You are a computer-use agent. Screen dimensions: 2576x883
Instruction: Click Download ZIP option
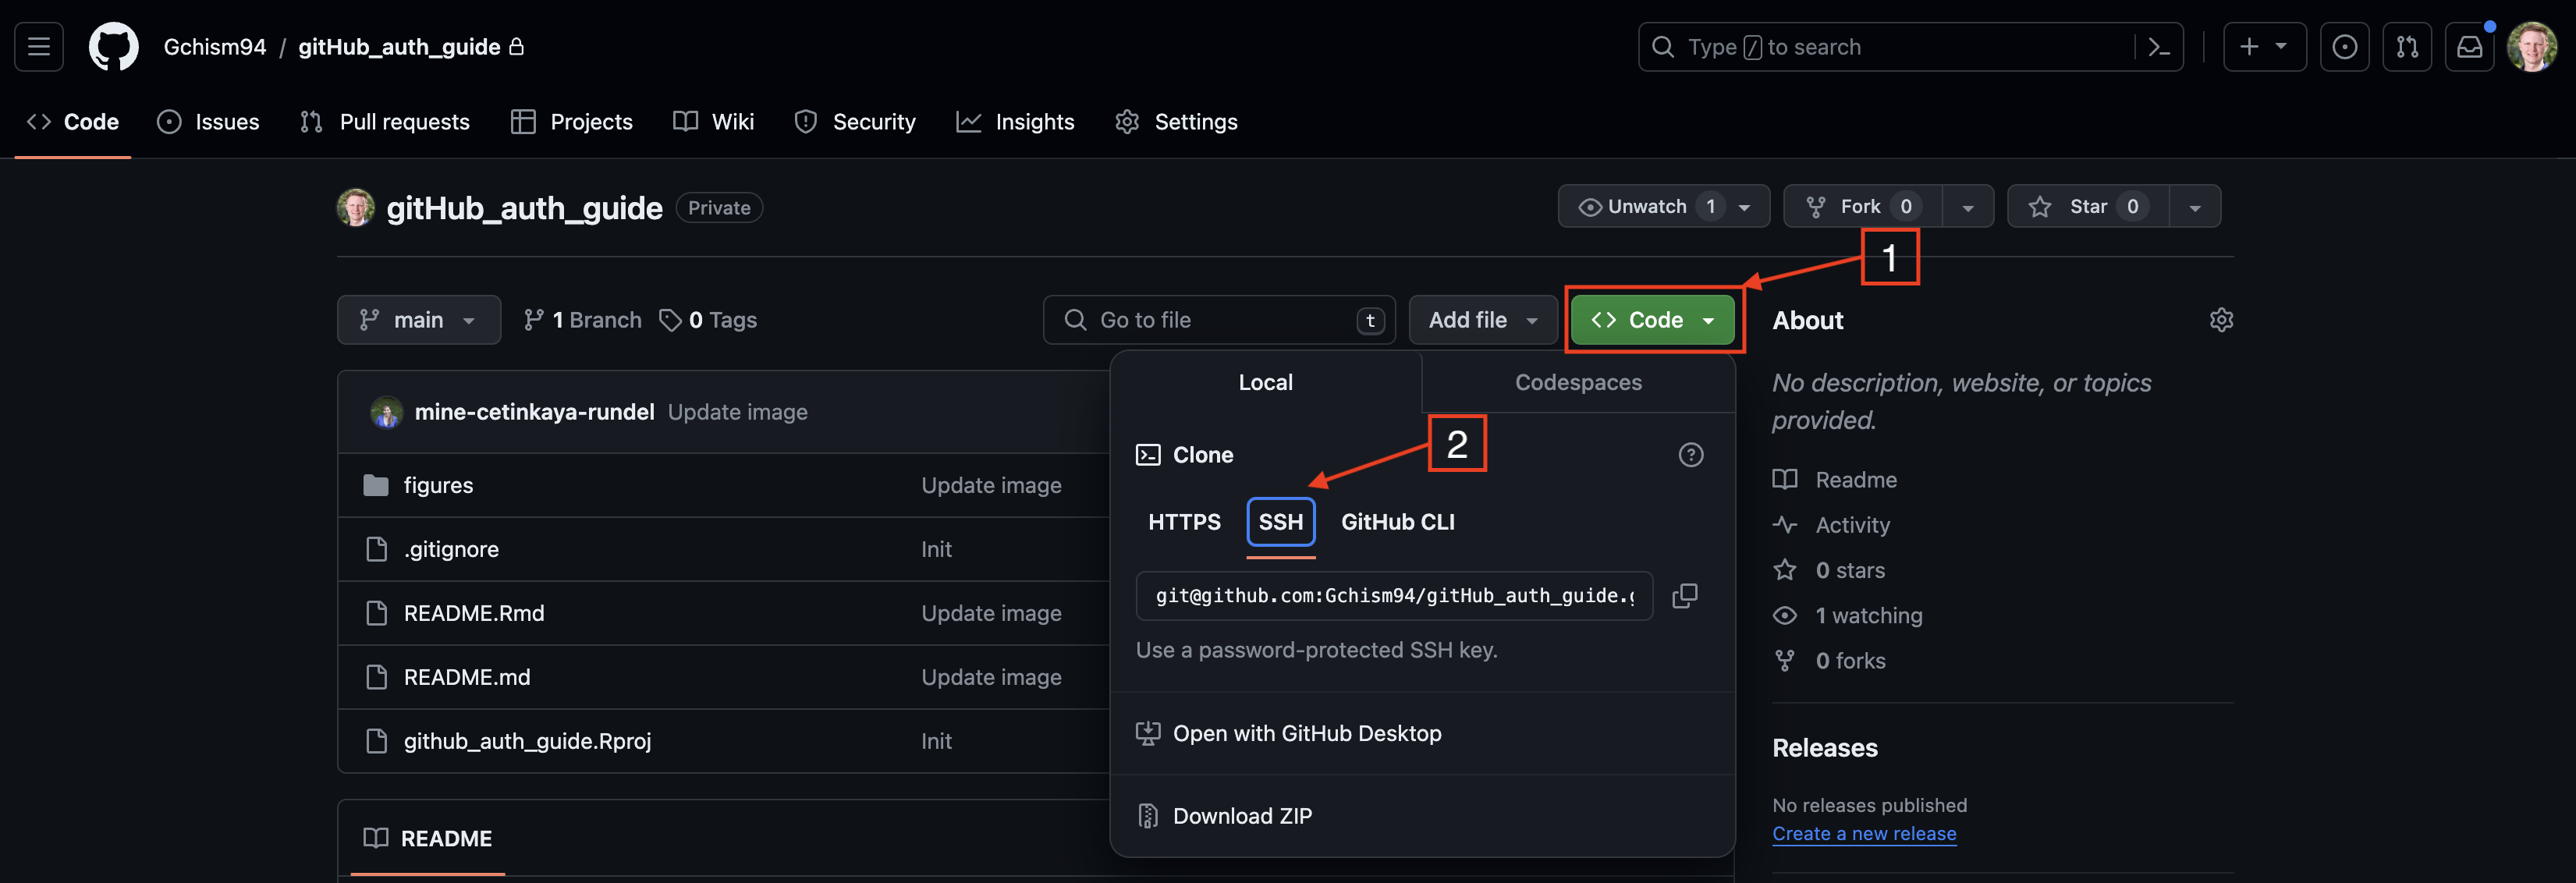[1241, 816]
